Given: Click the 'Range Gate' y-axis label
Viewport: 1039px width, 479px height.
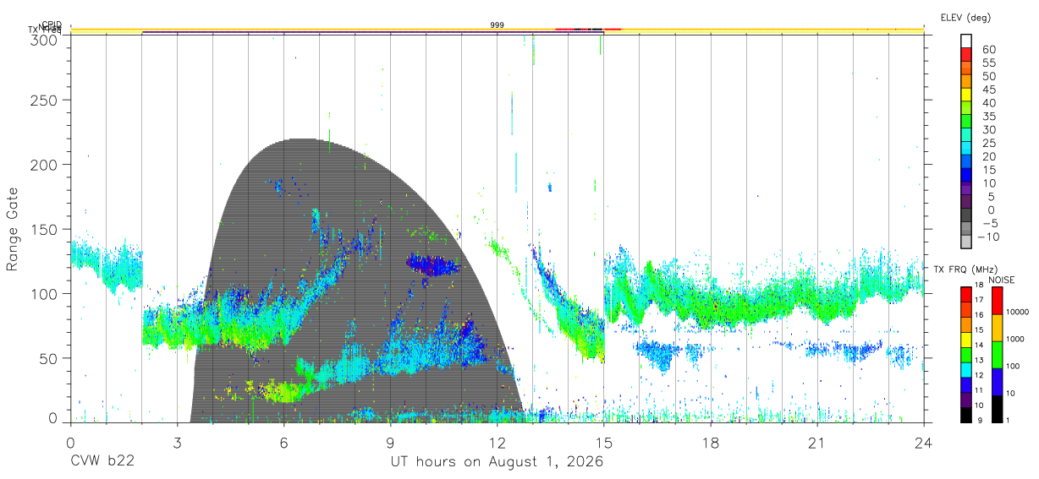Looking at the screenshot, I should tap(13, 229).
